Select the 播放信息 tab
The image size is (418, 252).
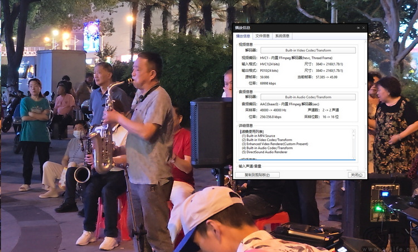[x=243, y=36]
